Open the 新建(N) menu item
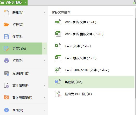This screenshot has width=136, height=115. click(24, 13)
